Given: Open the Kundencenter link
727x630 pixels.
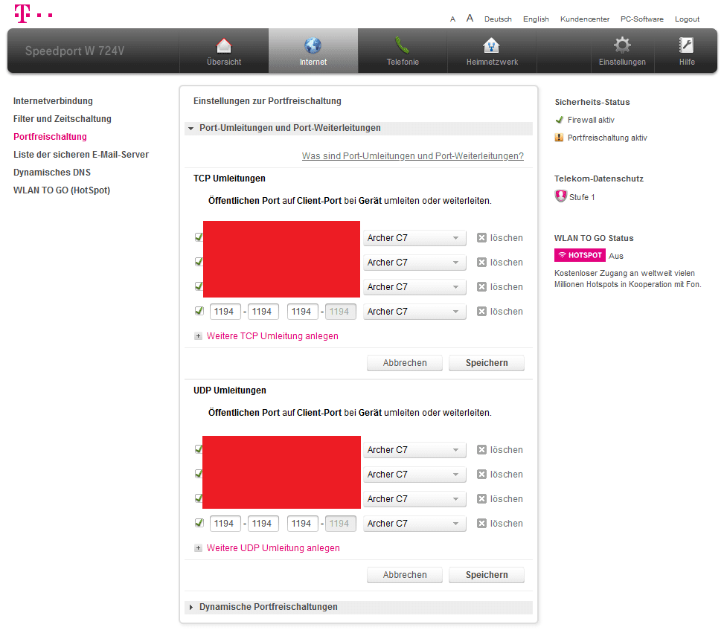Looking at the screenshot, I should tap(585, 19).
